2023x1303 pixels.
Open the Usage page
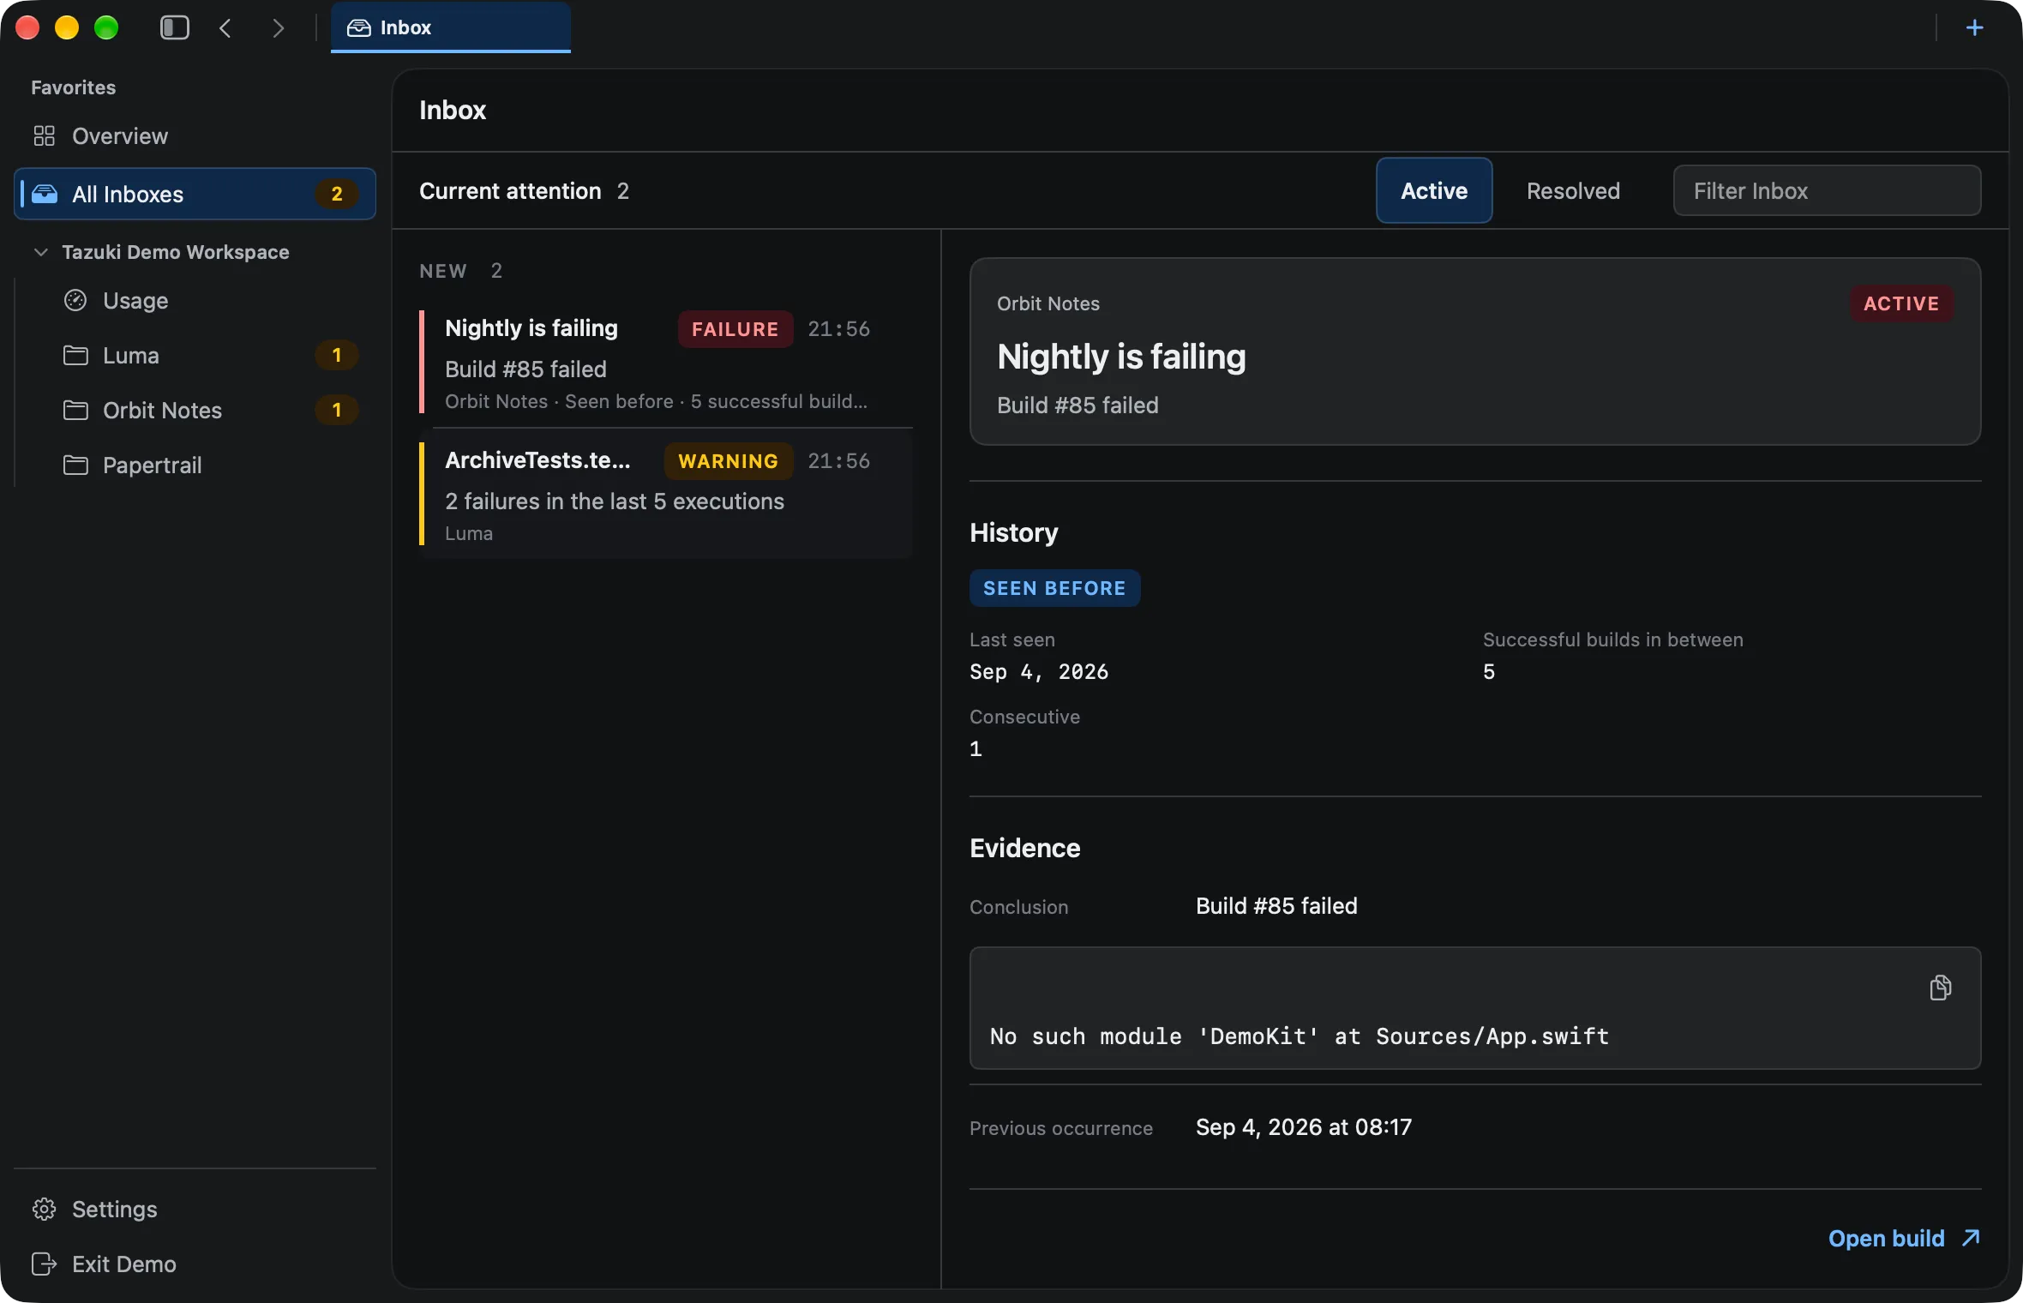tap(210, 300)
